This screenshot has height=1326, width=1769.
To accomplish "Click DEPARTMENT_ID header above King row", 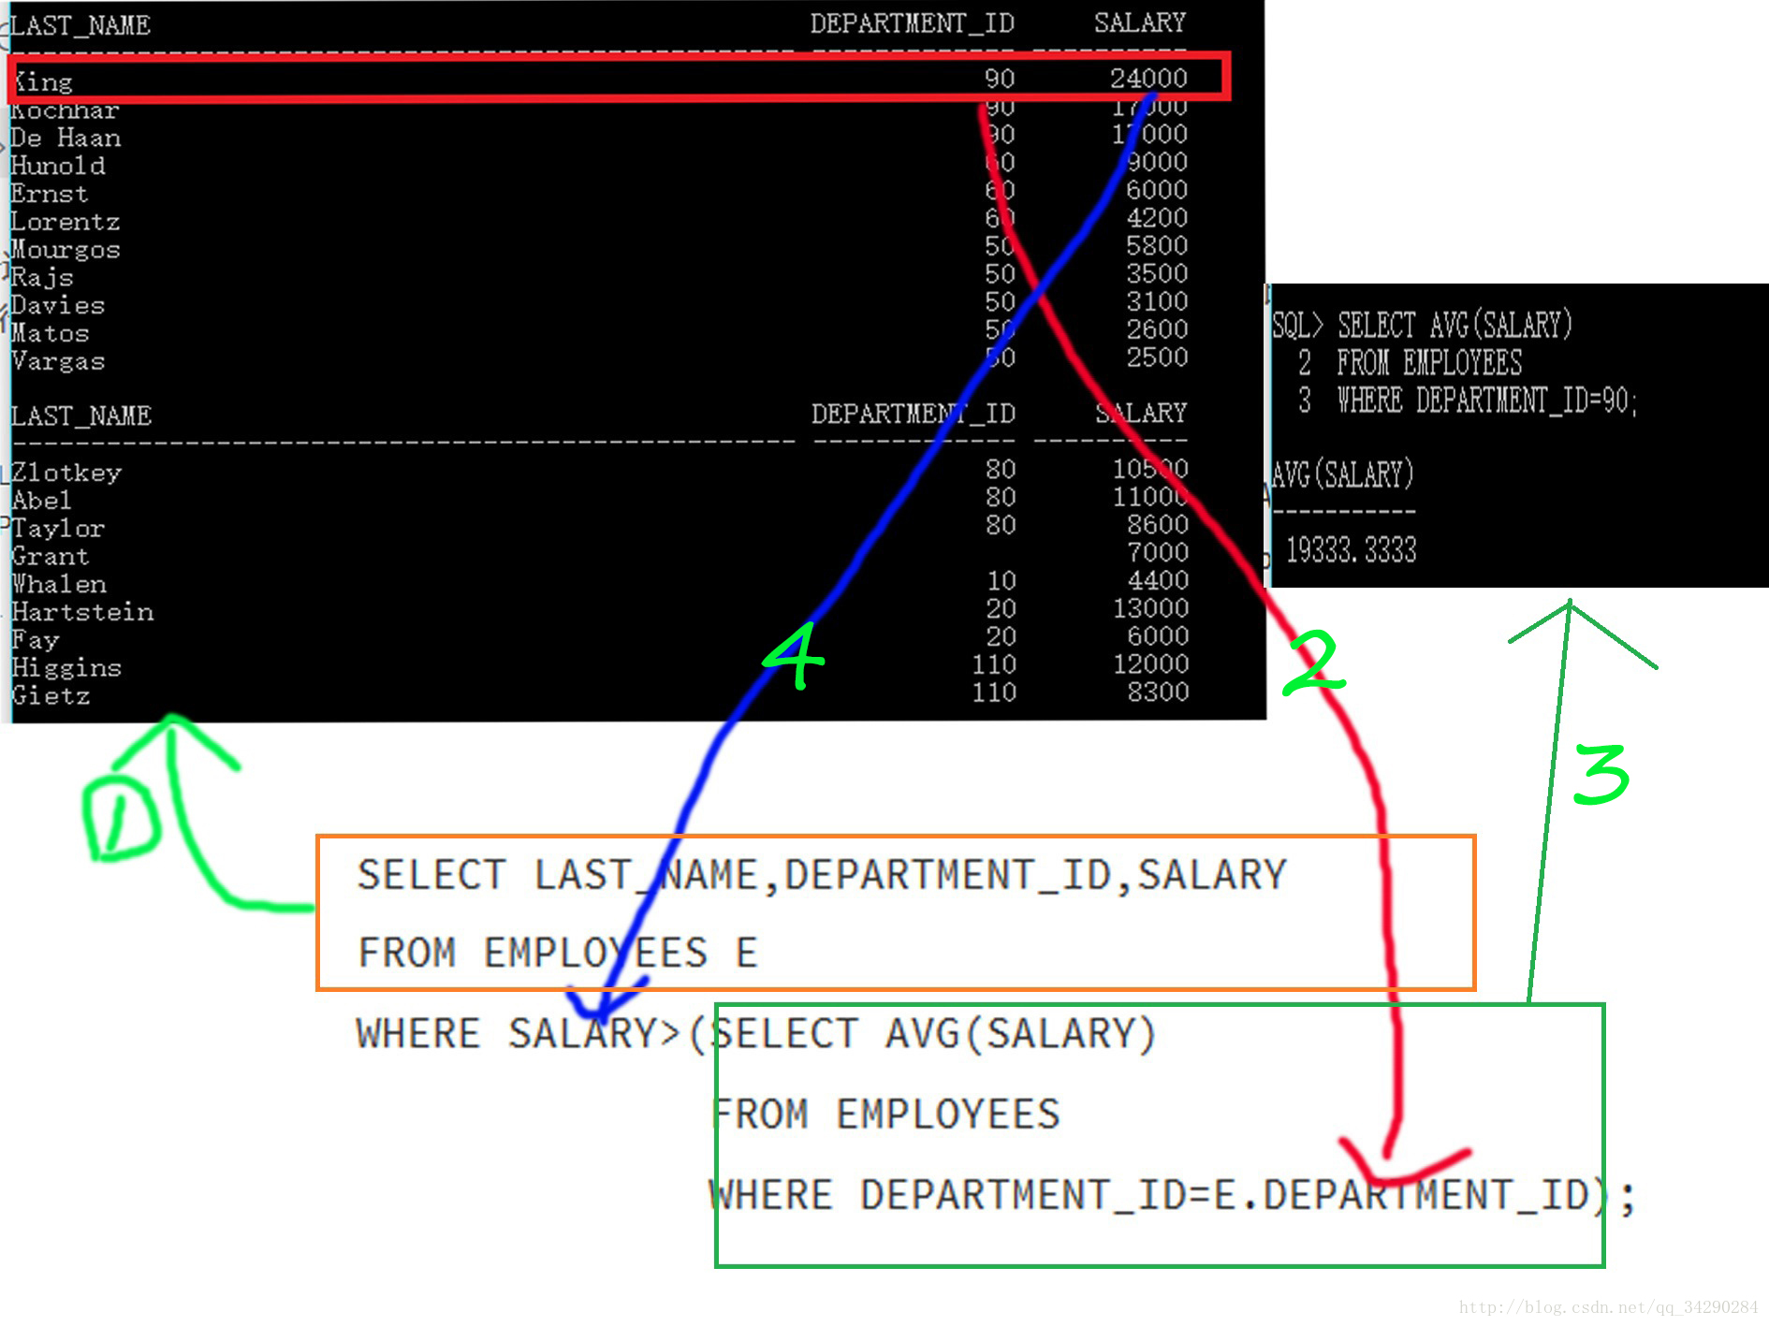I will (913, 23).
